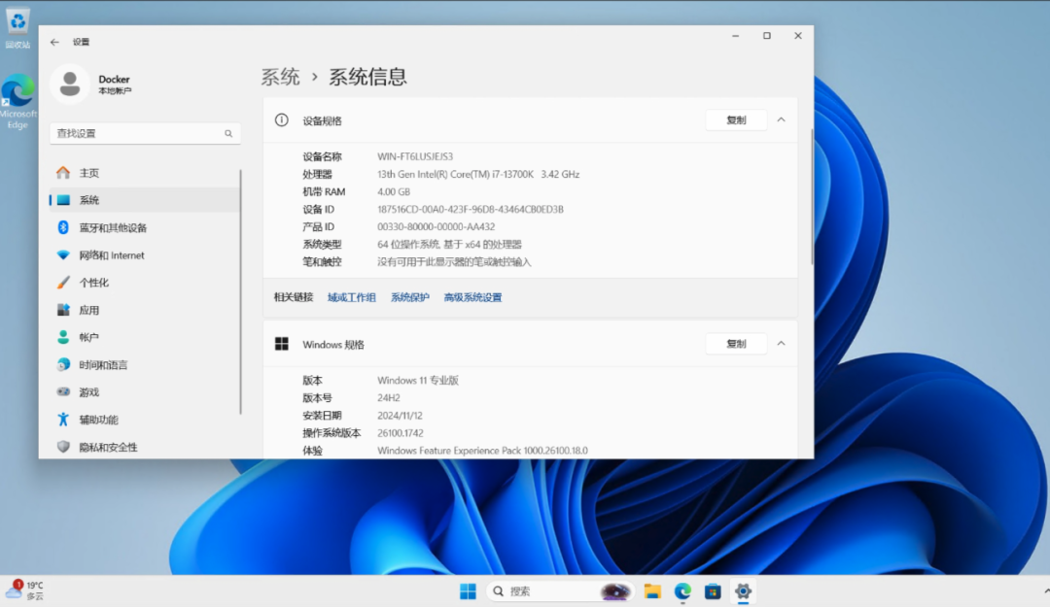Click the RAM value 4.00 GB
Screen dimensions: 1050x607
(394, 192)
